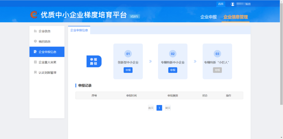The image size is (283, 139).
Task: Click 退出 to log out
Action: point(248,4)
